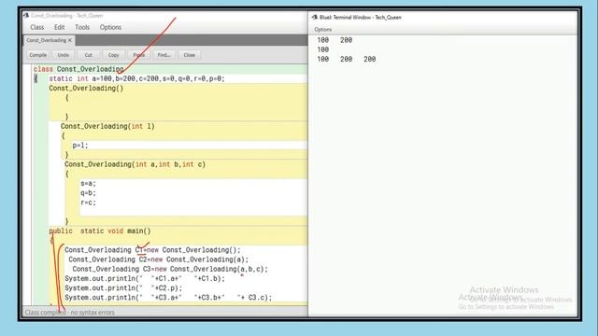Click the 'Const_Overloading()' default constructor line
This screenshot has height=336, width=598.
86,88
